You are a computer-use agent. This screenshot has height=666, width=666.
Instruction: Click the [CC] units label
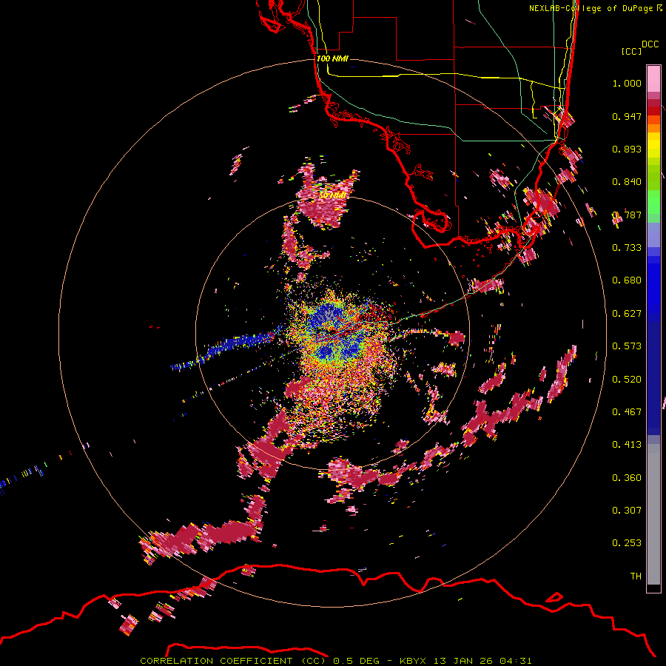coord(631,51)
